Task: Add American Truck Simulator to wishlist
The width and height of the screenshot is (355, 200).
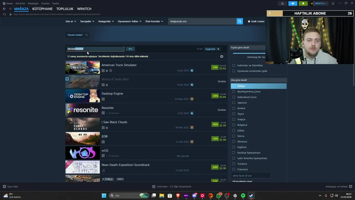Action: [192, 71]
